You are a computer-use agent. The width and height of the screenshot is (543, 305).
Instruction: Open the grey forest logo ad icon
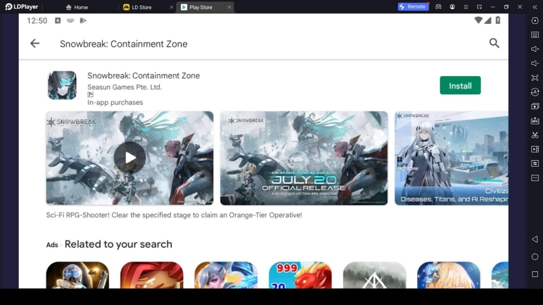pos(374,275)
